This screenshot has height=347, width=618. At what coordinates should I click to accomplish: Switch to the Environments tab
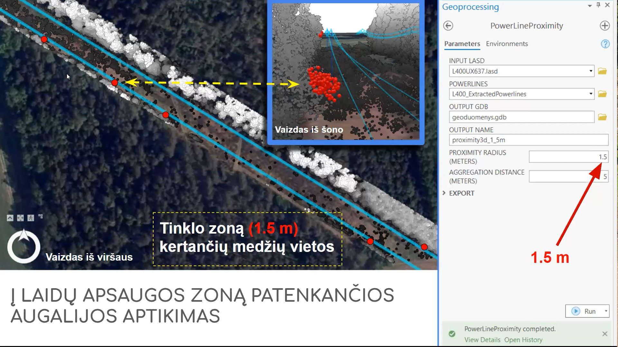pyautogui.click(x=507, y=44)
